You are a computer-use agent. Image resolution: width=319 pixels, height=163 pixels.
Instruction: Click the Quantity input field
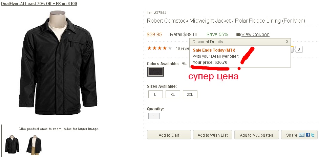pos(154,116)
